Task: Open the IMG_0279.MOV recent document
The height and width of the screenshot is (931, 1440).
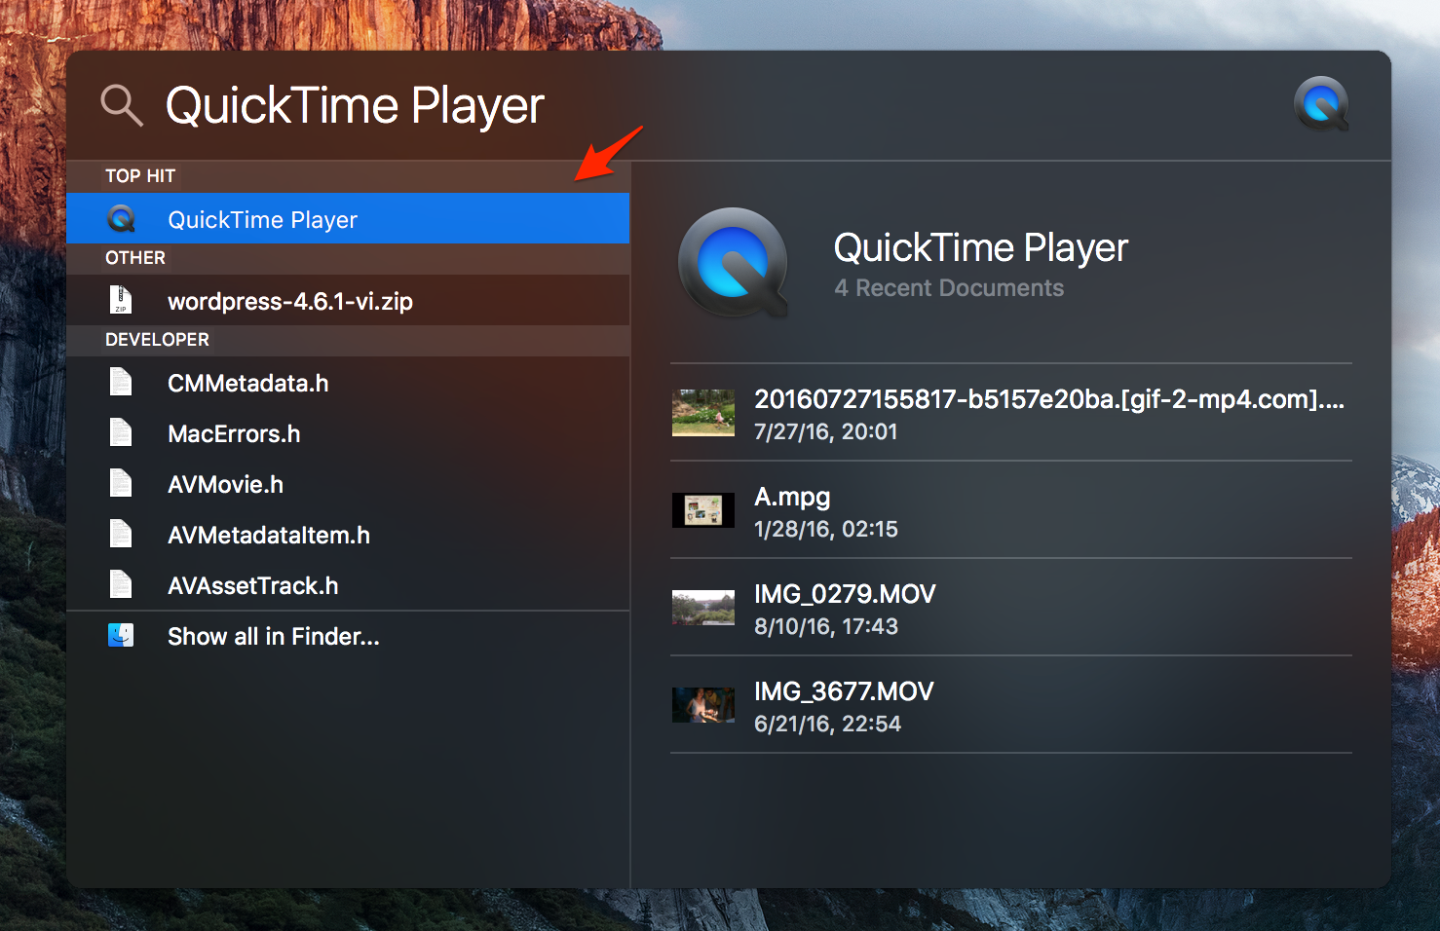Action: (844, 593)
